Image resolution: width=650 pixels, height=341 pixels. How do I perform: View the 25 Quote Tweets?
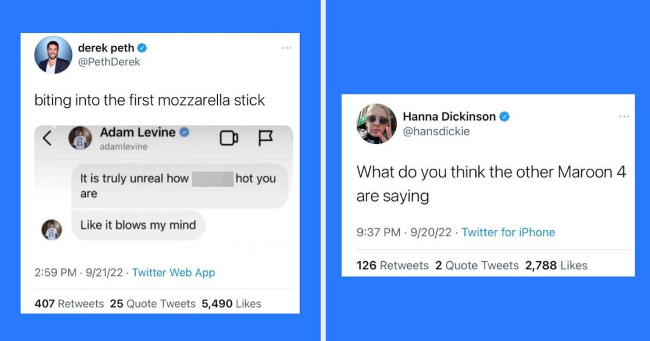tap(153, 304)
